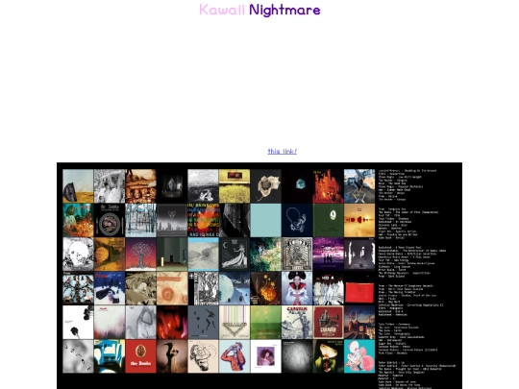Click the Kid A icy mountains cover
Viewport: 519px width, 389px height.
click(329, 288)
